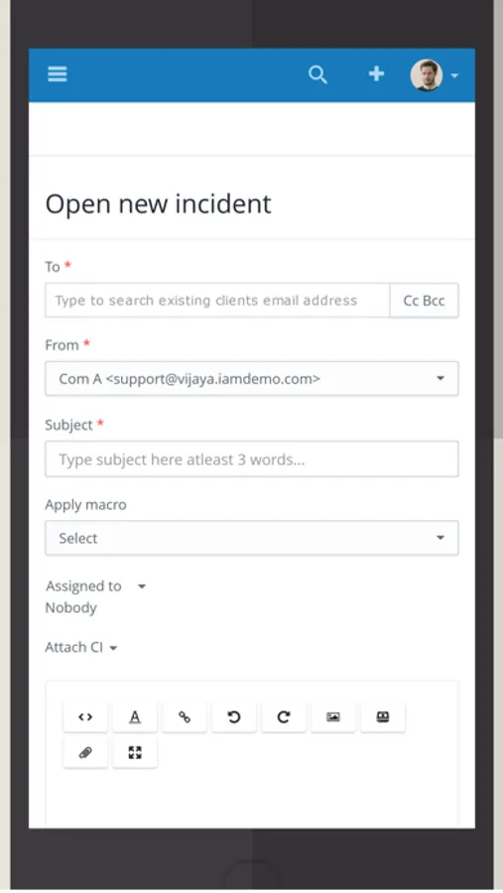Click the Cc Bcc button

(x=424, y=301)
